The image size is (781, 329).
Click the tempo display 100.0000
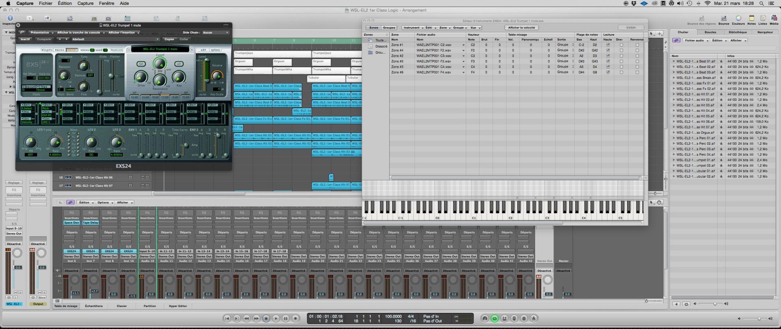point(393,316)
